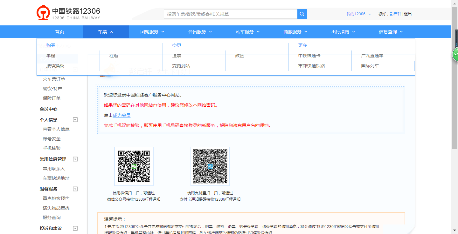Click 退出 to log out
Image resolution: width=458 pixels, height=234 pixels.
(x=408, y=14)
